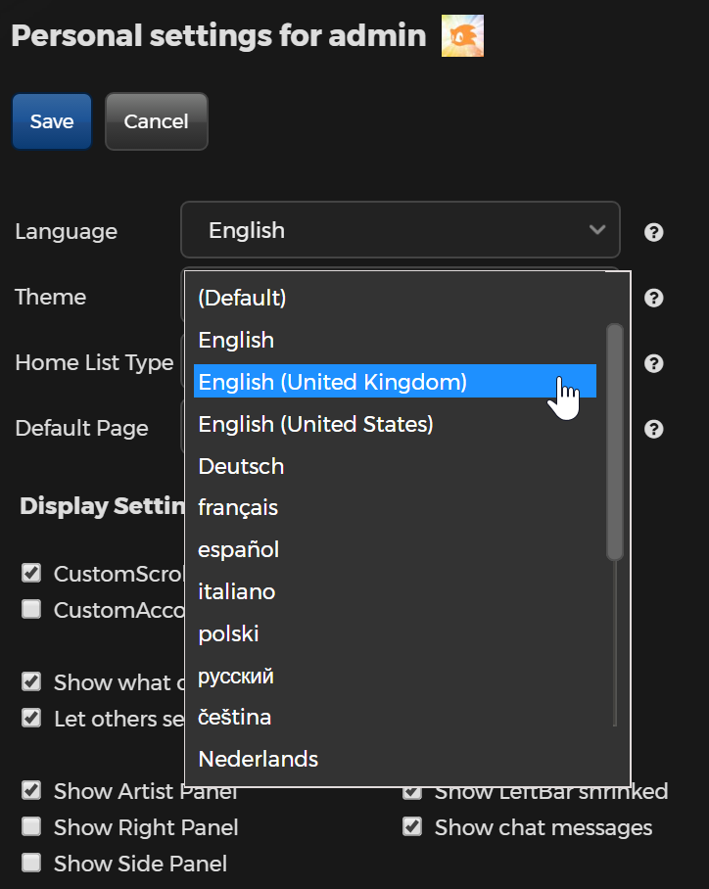Choose English (United States) language option

[x=315, y=424]
